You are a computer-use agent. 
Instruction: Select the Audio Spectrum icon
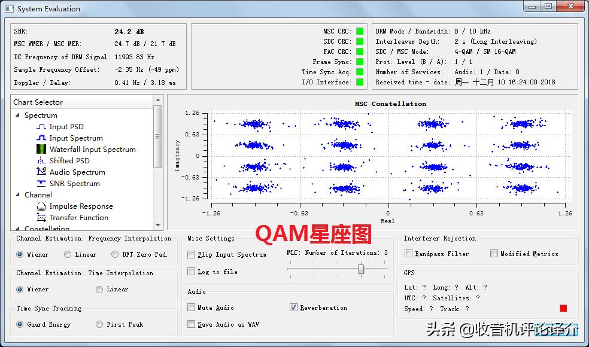41,172
